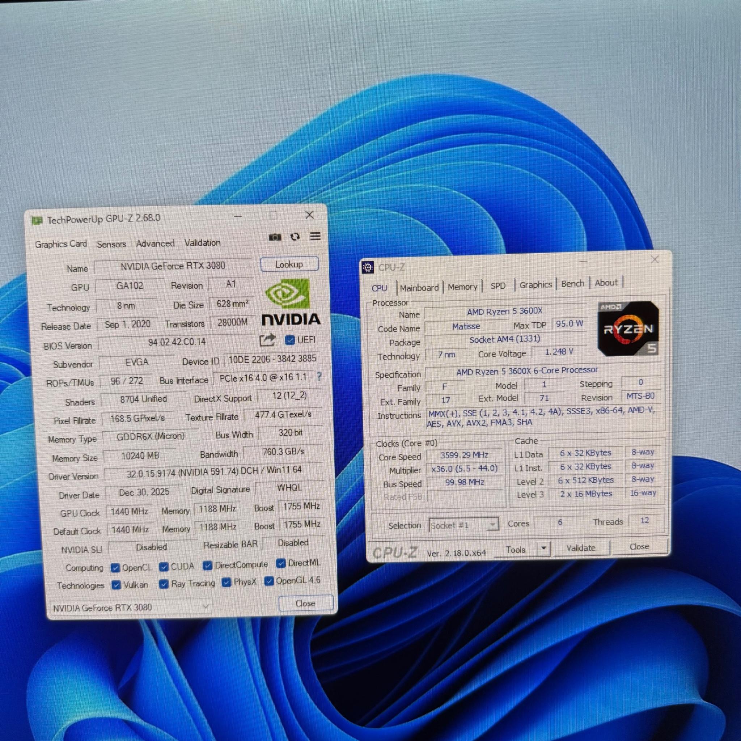
Task: Switch to the GPU-Z Validation tab
Action: (203, 243)
